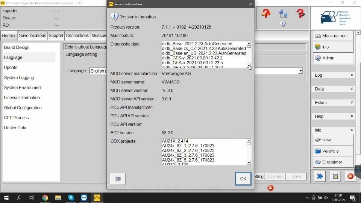Open the Measurement tab in admin settings
The image size is (361, 203).
pyautogui.click(x=99, y=36)
